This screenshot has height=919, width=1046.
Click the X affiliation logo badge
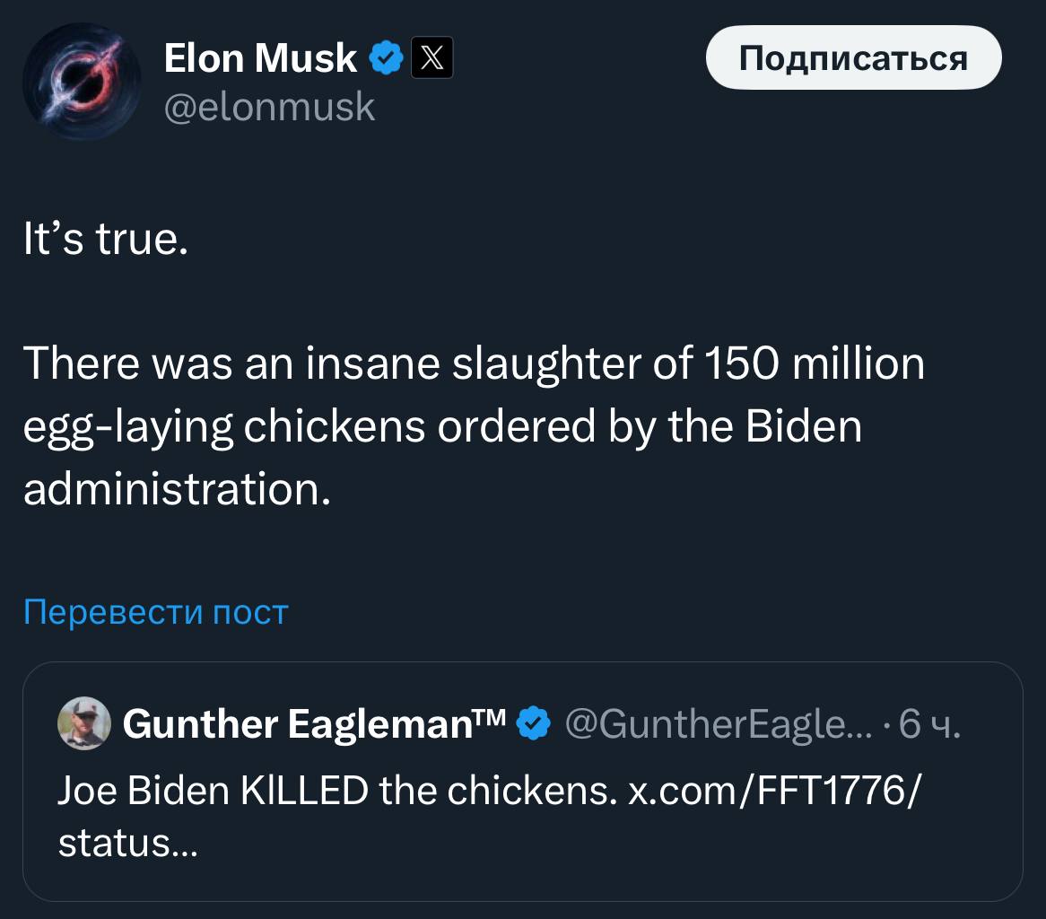(x=431, y=59)
